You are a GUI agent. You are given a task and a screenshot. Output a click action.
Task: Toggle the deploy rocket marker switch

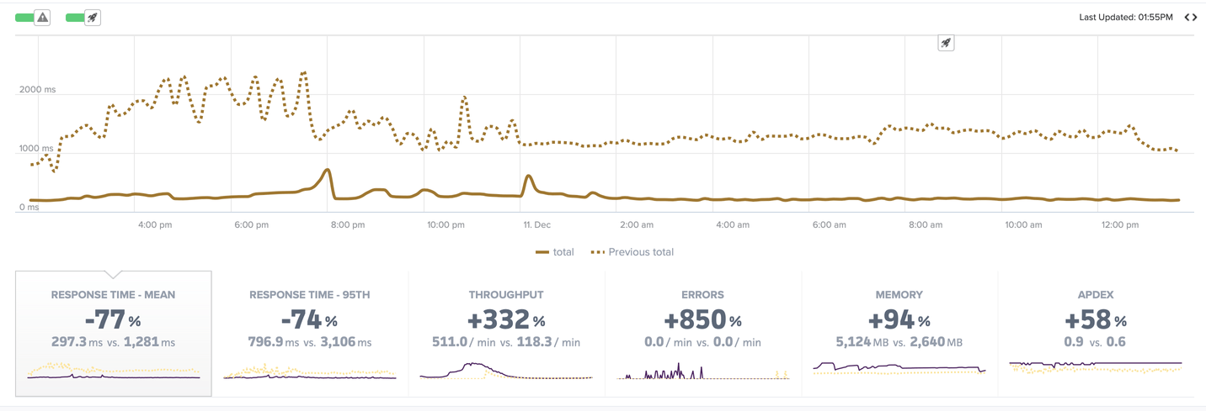point(83,17)
